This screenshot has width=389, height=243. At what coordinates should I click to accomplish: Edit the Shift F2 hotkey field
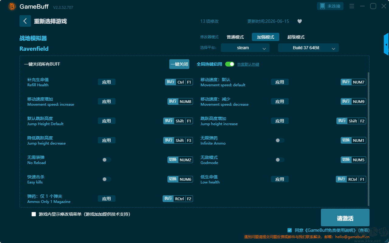click(351, 121)
